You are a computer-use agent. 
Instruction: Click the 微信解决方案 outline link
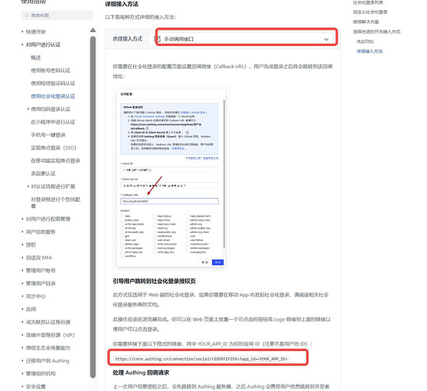366,22
